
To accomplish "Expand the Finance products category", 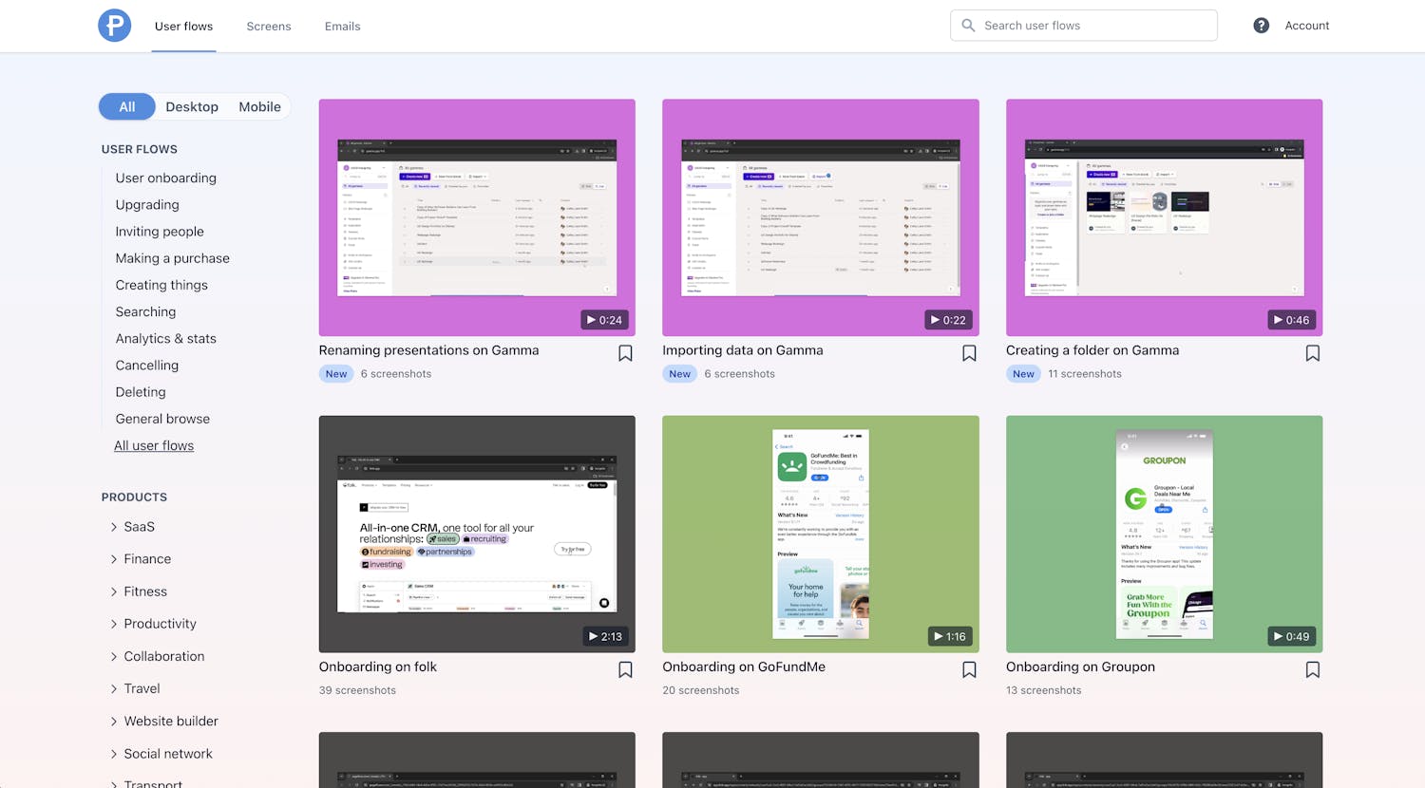I will 146,559.
